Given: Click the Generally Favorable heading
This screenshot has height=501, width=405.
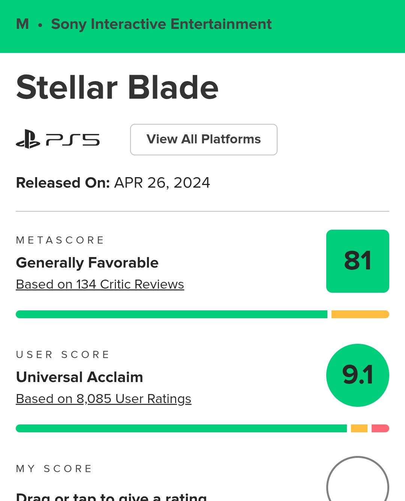Looking at the screenshot, I should 87,263.
